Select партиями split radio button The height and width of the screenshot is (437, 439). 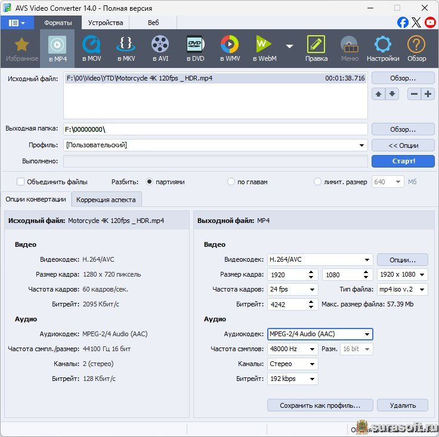point(149,182)
